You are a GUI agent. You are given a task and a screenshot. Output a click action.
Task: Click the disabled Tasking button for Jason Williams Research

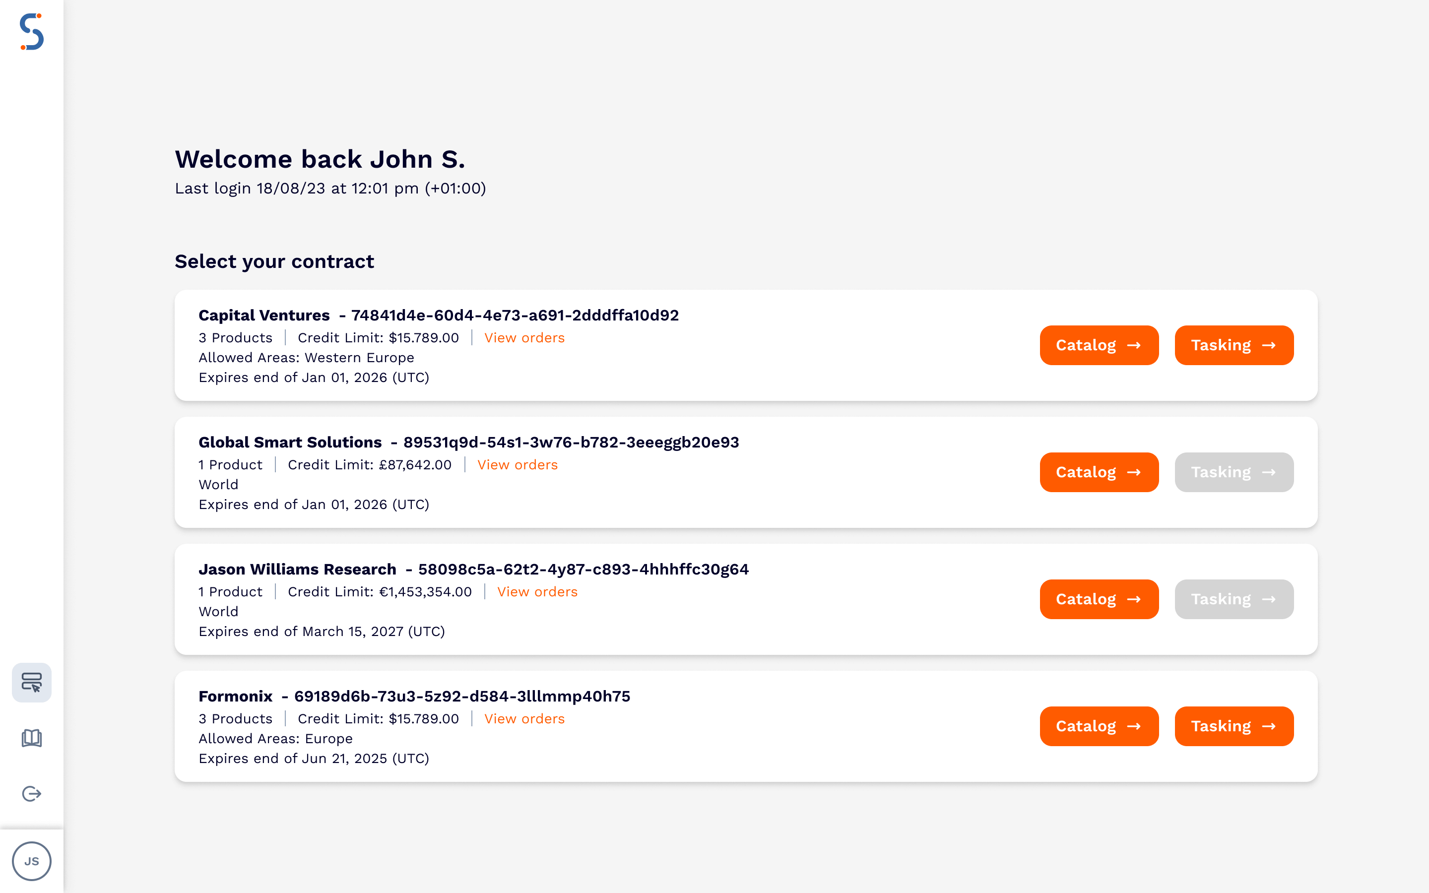point(1234,599)
